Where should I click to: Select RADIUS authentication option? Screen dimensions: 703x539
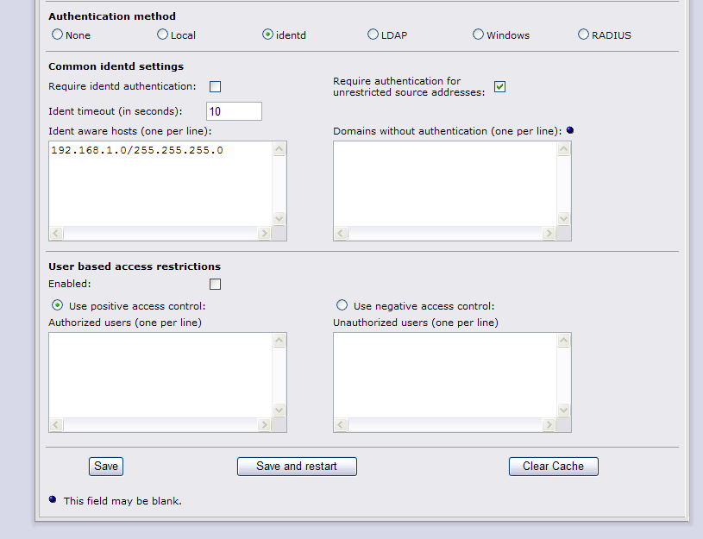[x=583, y=34]
